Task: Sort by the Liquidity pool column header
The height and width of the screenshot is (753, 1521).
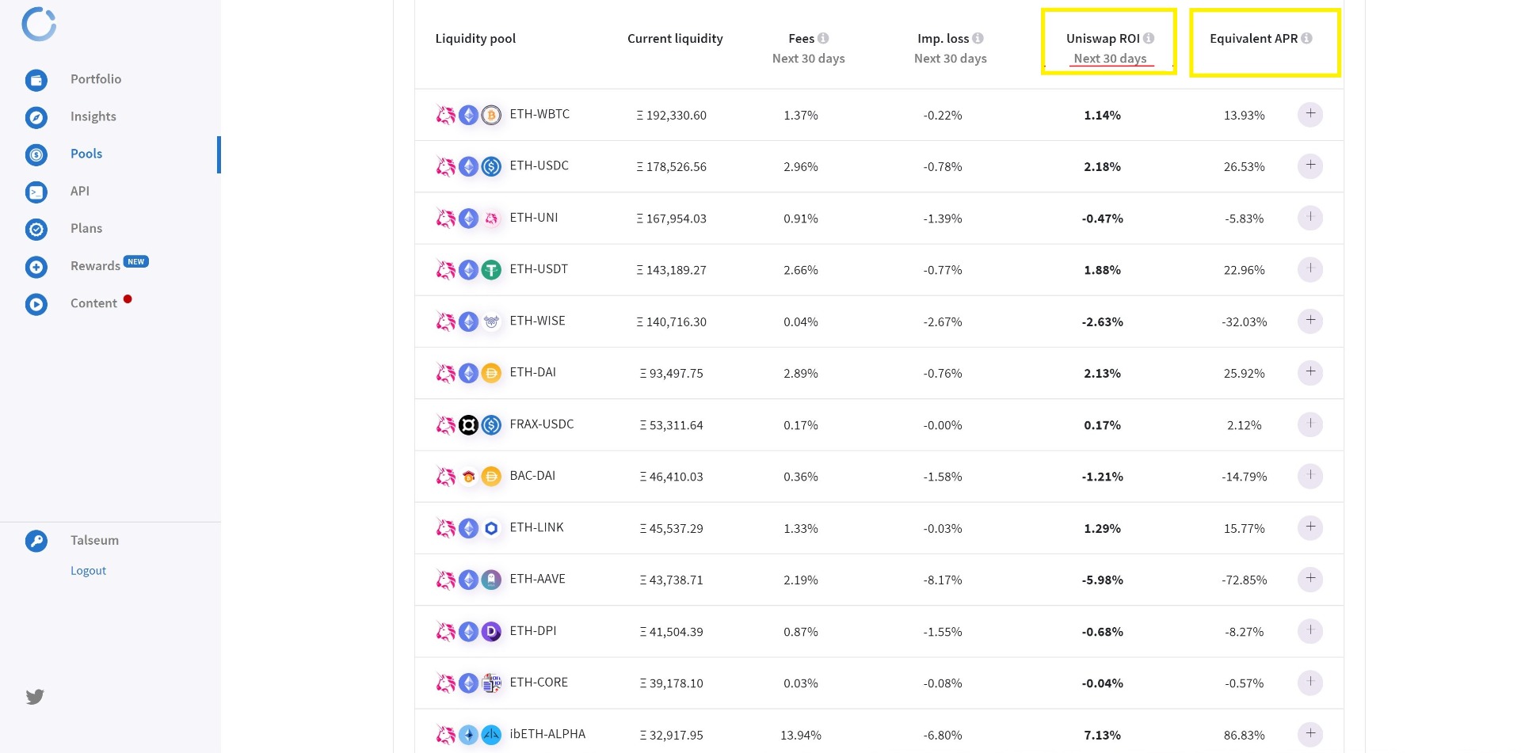Action: click(475, 38)
